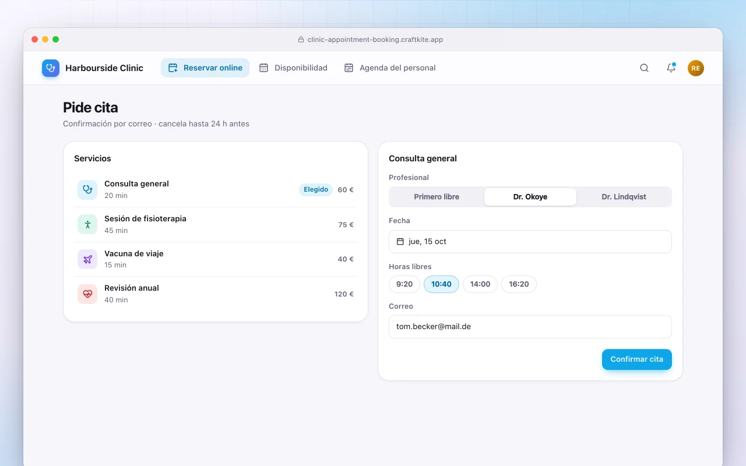Viewport: 746px width, 466px height.
Task: Open the notifications bell
Action: (x=671, y=68)
